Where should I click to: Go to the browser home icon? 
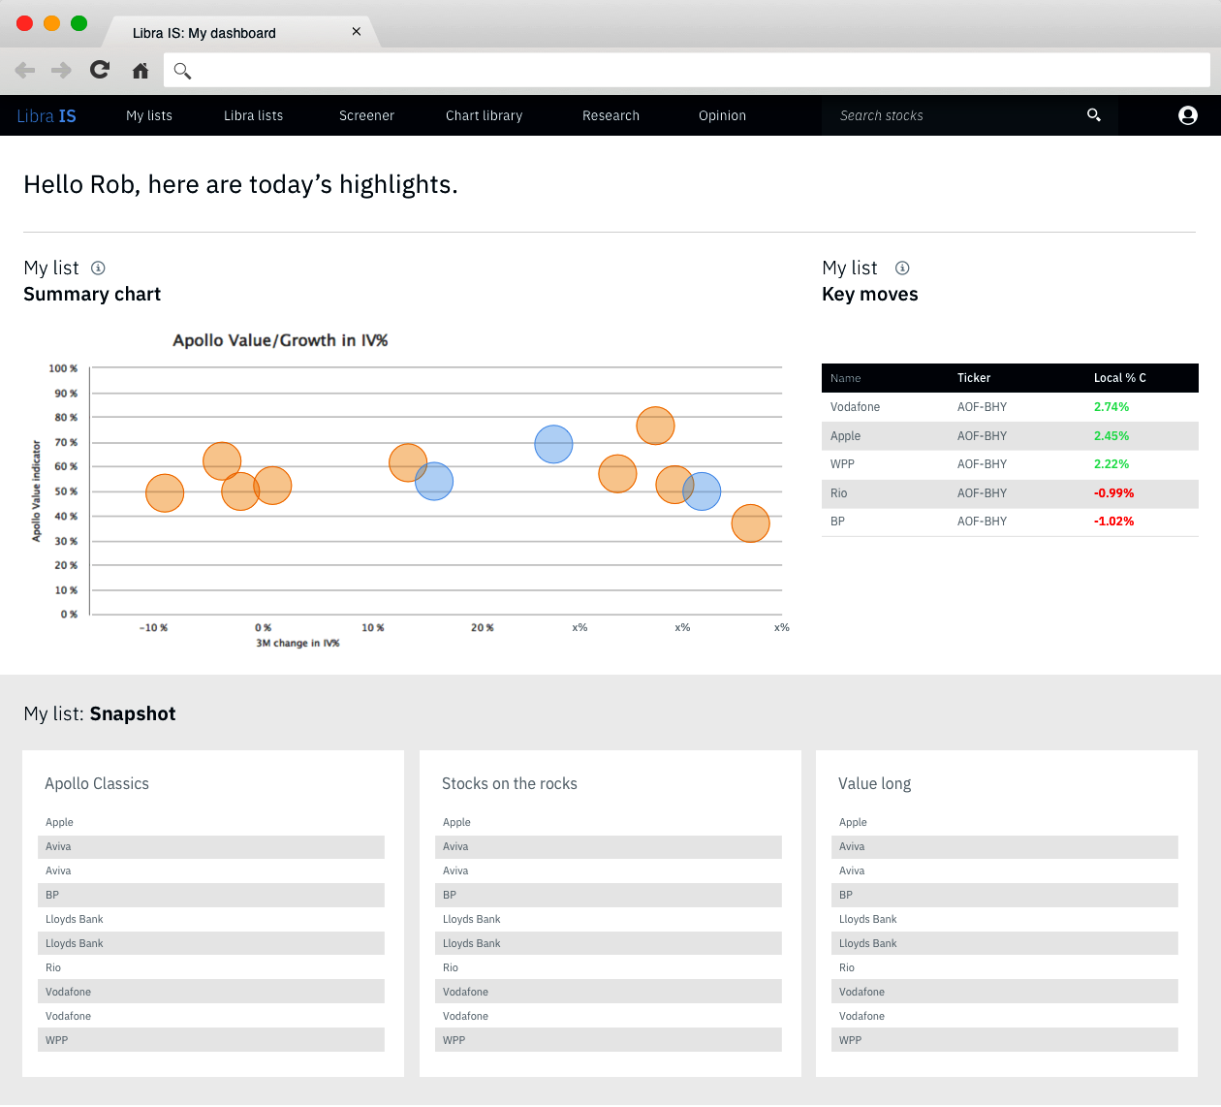click(141, 70)
